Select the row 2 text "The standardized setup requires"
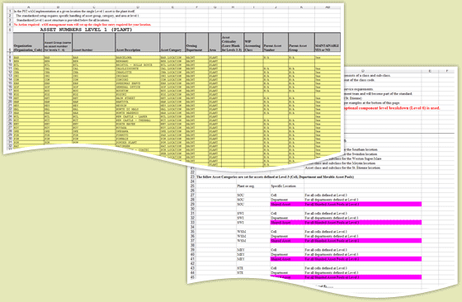The height and width of the screenshot is (302, 462). pyautogui.click(x=78, y=16)
